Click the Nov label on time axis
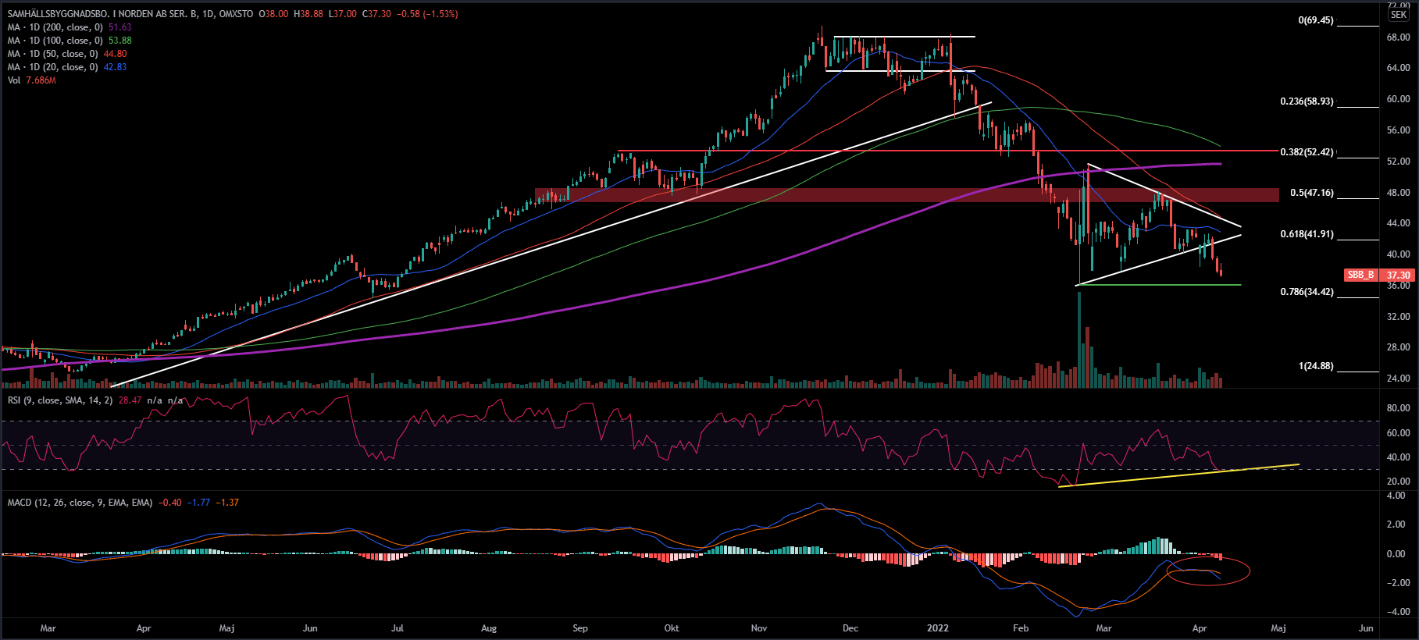 [759, 628]
